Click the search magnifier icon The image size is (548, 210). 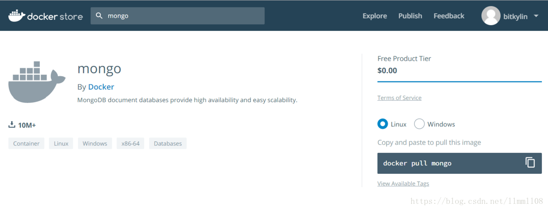pos(99,16)
